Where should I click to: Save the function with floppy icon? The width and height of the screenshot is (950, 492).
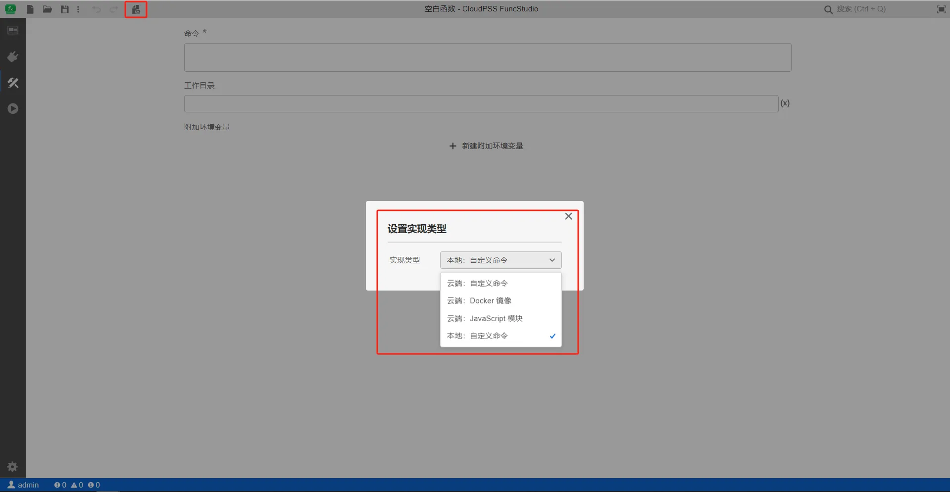point(65,9)
